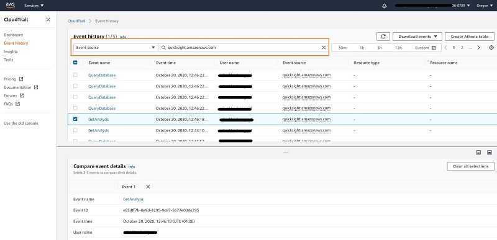The height and width of the screenshot is (240, 497).
Task: Open the first QueryDatabase event link
Action: click(102, 75)
